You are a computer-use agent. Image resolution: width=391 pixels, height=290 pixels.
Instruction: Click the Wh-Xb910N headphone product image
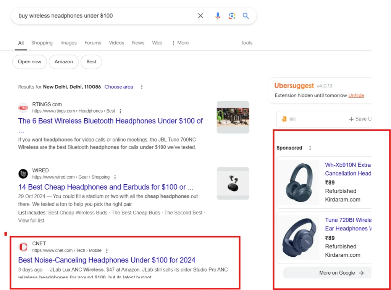(299, 182)
